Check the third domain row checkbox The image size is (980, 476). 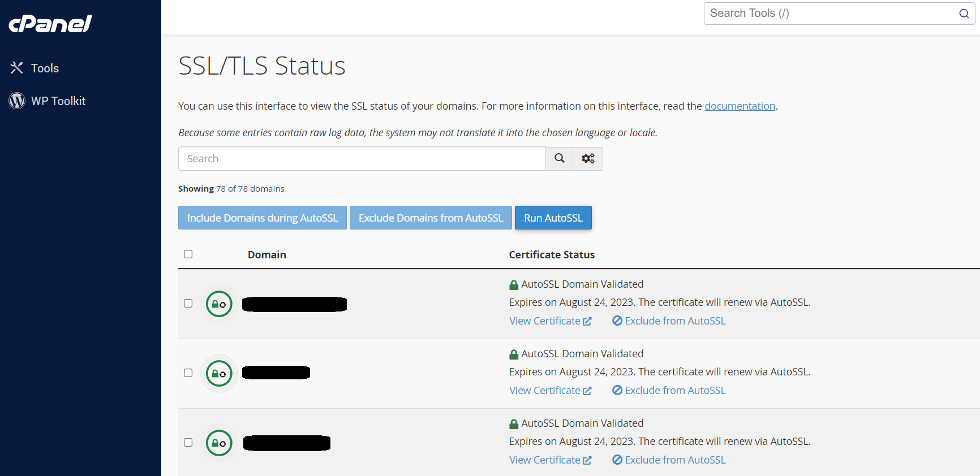click(188, 443)
